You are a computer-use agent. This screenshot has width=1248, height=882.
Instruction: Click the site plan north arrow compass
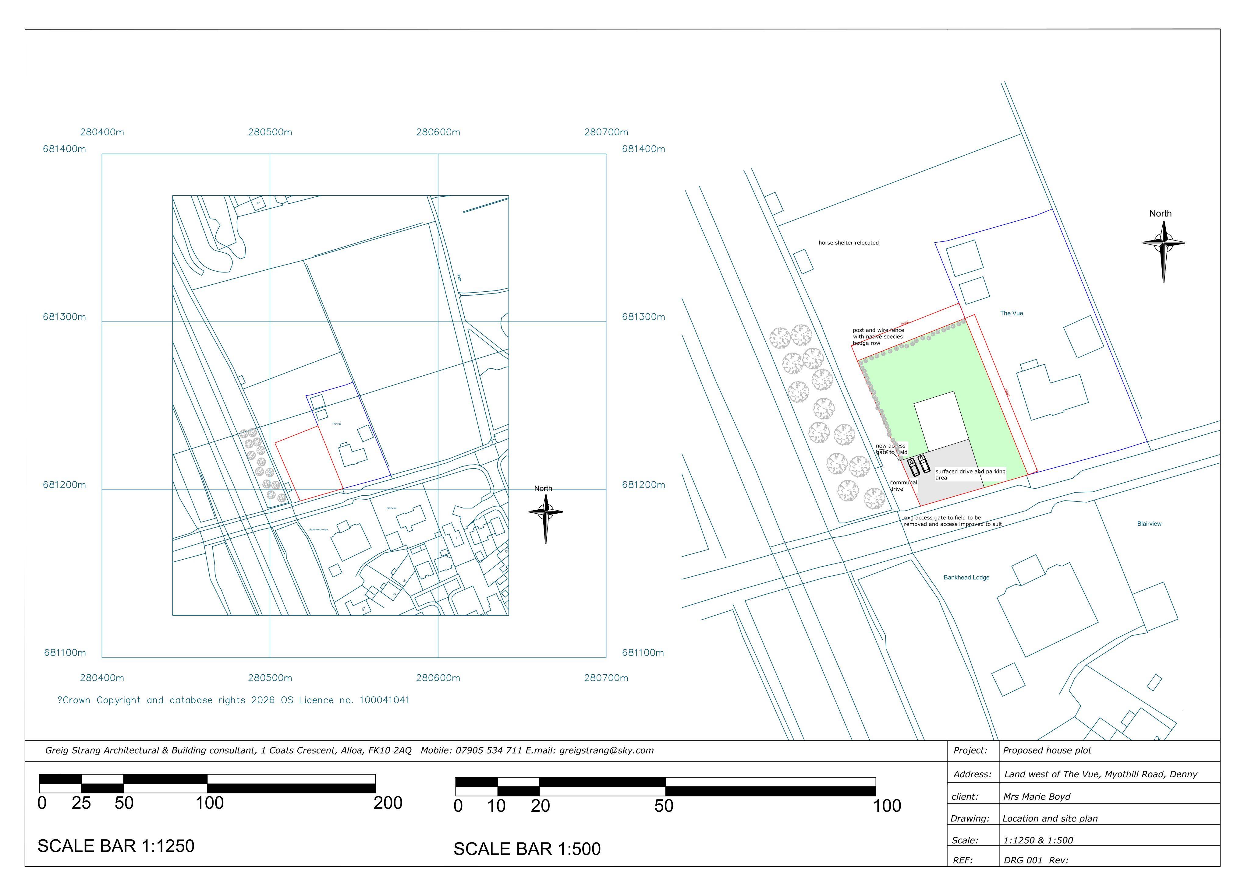tap(1163, 251)
